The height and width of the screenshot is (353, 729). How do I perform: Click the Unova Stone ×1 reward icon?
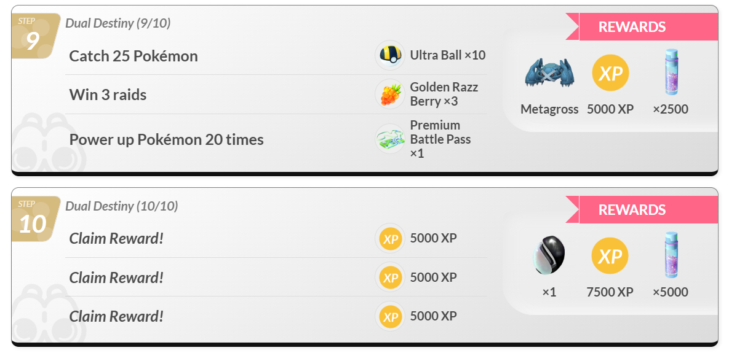(549, 255)
